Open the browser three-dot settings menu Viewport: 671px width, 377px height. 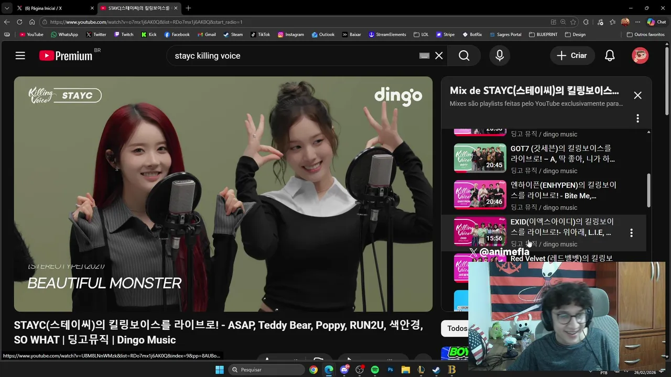pos(637,22)
